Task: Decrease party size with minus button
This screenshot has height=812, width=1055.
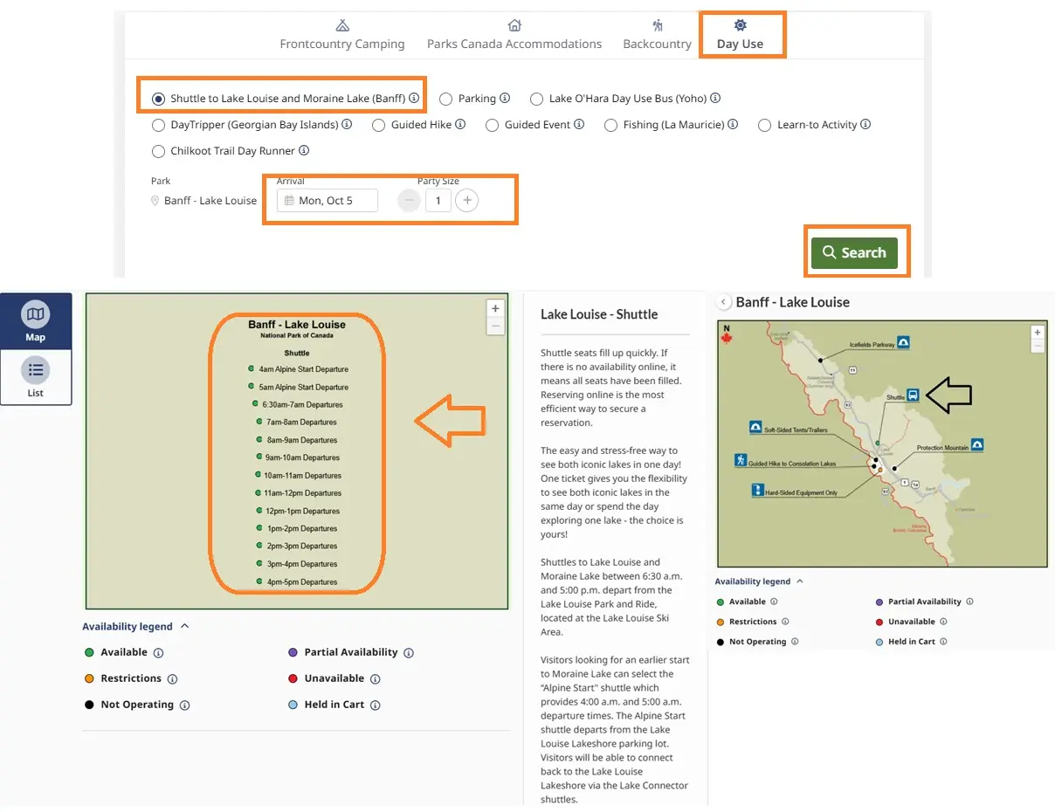Action: (x=409, y=201)
